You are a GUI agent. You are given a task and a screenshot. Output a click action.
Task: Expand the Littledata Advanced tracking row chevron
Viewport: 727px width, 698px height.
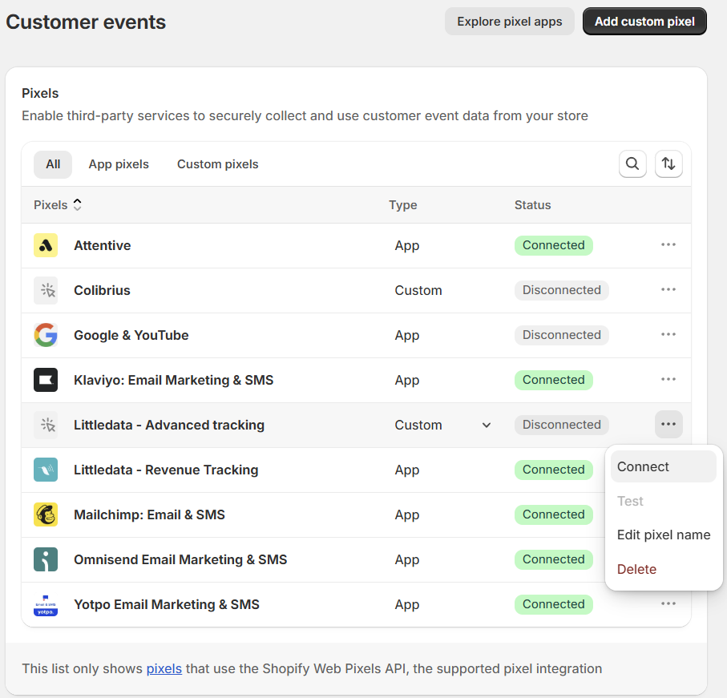pyautogui.click(x=487, y=425)
